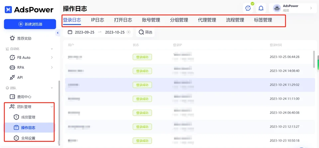
Task: Open the 成员管理 shield icon
Action: (x=16, y=117)
